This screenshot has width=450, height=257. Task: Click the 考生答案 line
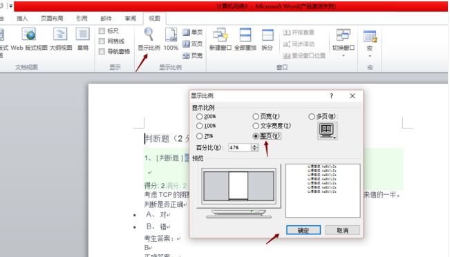point(162,238)
